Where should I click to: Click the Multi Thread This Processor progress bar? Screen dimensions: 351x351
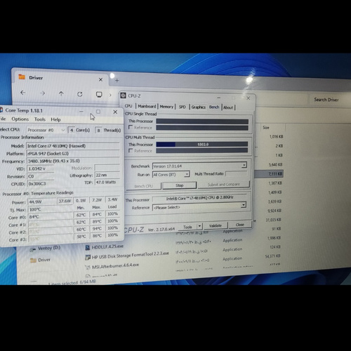tap(202, 145)
